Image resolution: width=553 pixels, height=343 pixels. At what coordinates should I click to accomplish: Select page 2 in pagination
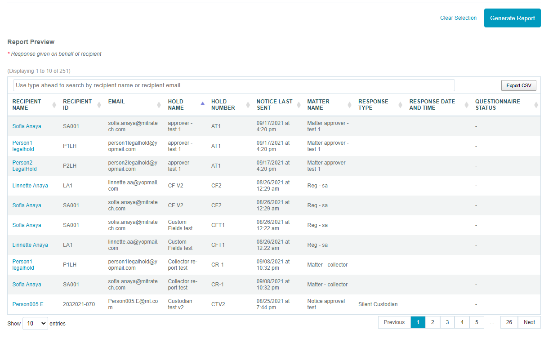pyautogui.click(x=433, y=322)
